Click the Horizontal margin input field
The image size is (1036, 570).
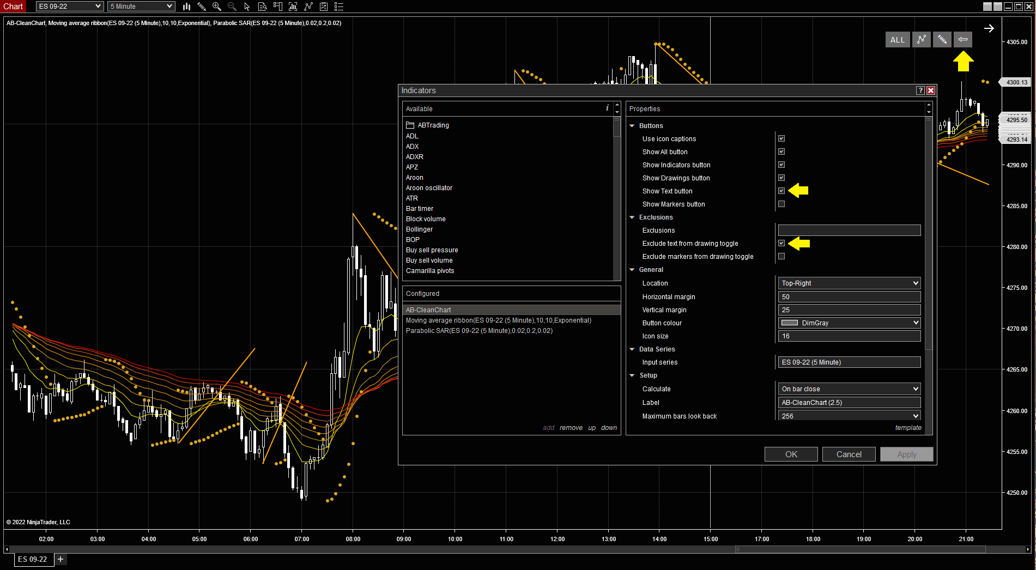pos(849,296)
